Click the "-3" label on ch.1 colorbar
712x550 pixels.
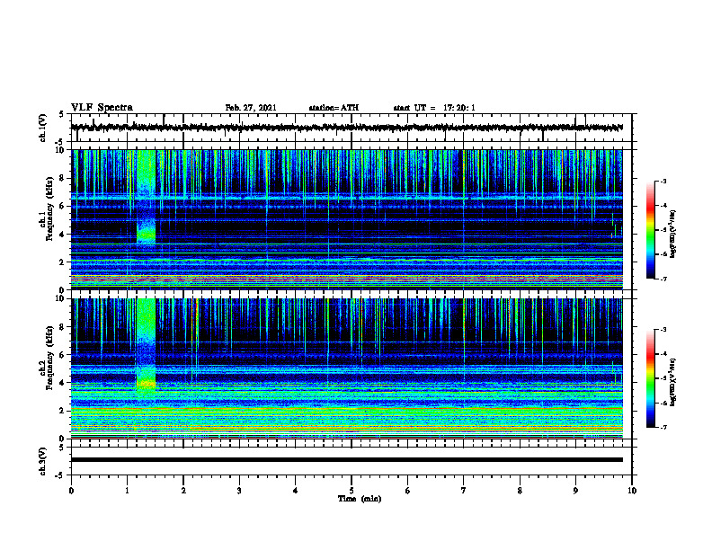click(663, 181)
